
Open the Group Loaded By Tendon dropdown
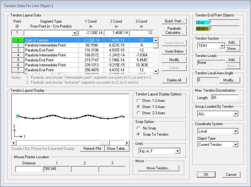pos(235,114)
